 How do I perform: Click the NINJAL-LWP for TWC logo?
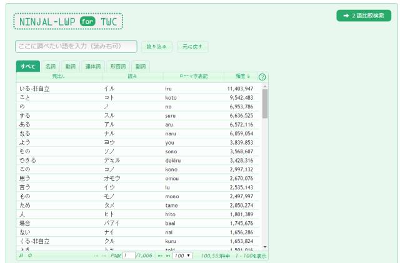click(68, 21)
